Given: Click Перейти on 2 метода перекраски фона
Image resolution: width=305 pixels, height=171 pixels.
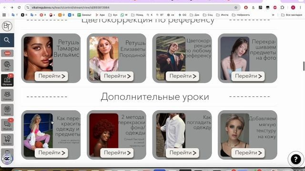Looking at the screenshot, I should [117, 153].
